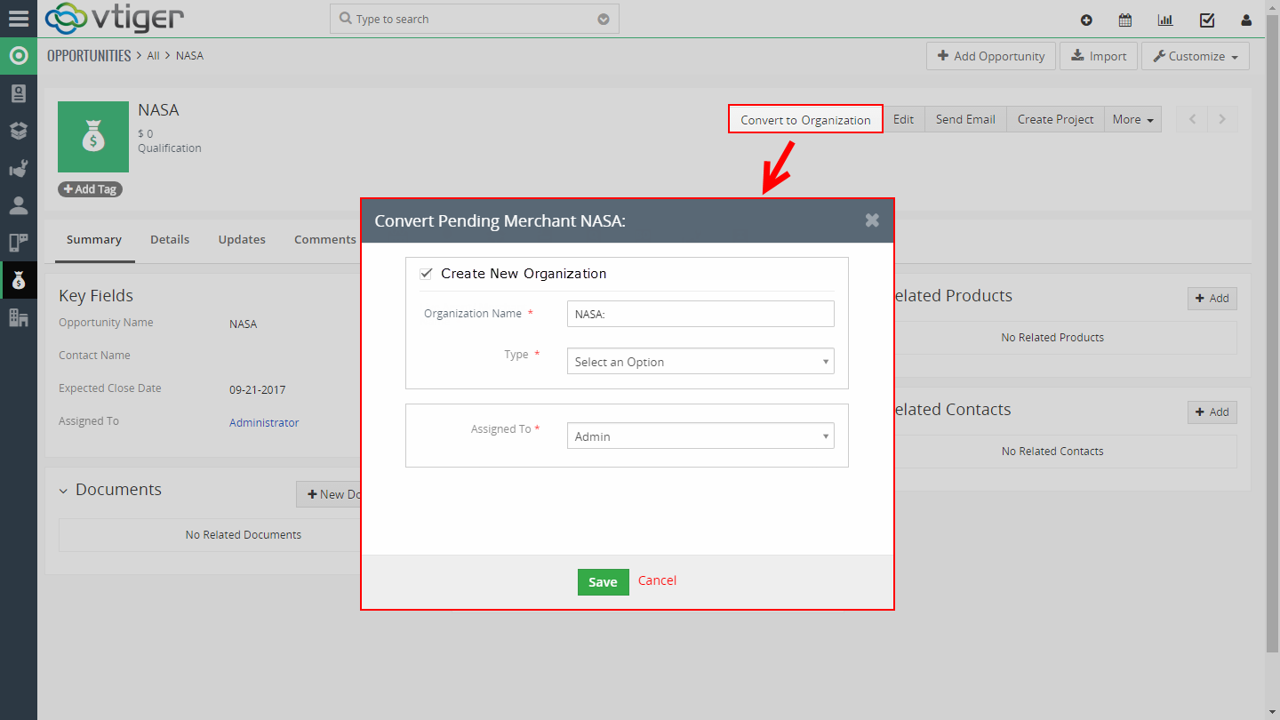Switch to the Summary tab
1280x720 pixels.
(x=94, y=239)
